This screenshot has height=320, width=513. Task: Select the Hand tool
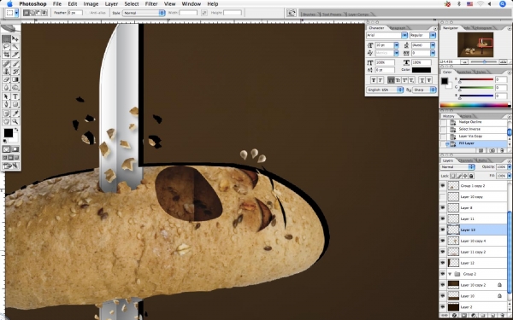pos(6,121)
